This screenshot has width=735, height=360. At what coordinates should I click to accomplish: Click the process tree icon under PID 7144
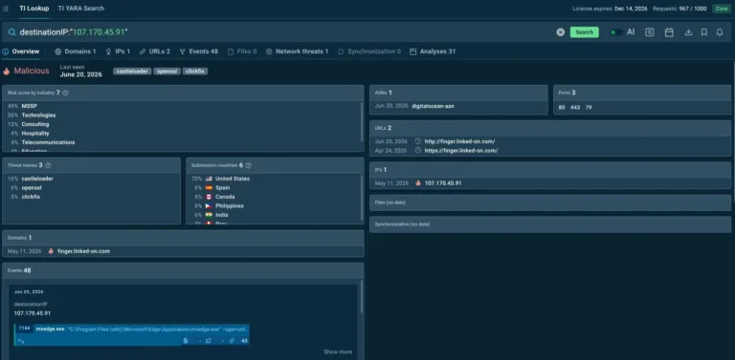(21, 341)
